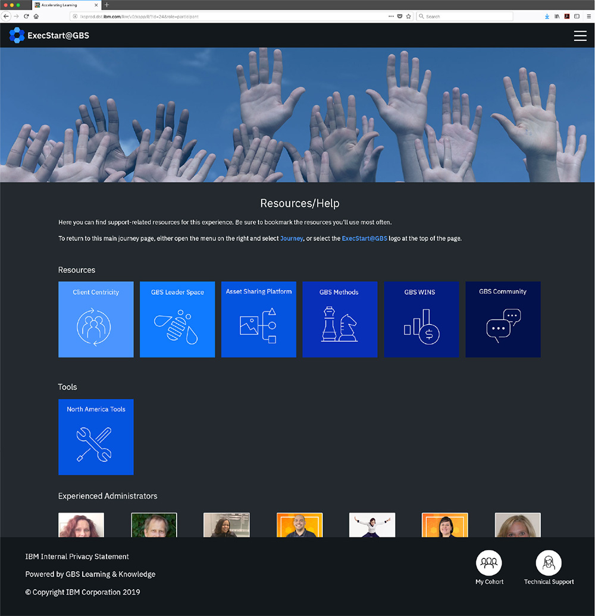Open the Client Centricity resource tile
This screenshot has height=616, width=595.
pyautogui.click(x=96, y=319)
